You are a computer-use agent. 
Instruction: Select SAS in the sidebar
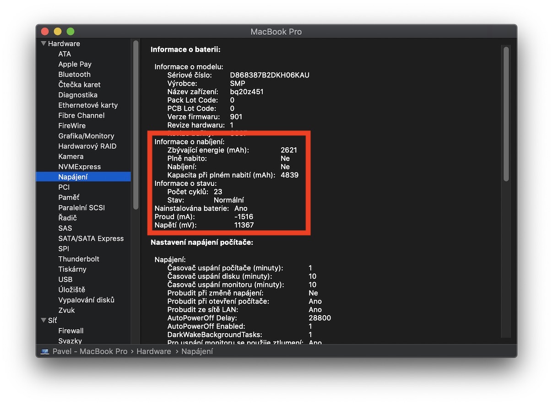point(65,228)
